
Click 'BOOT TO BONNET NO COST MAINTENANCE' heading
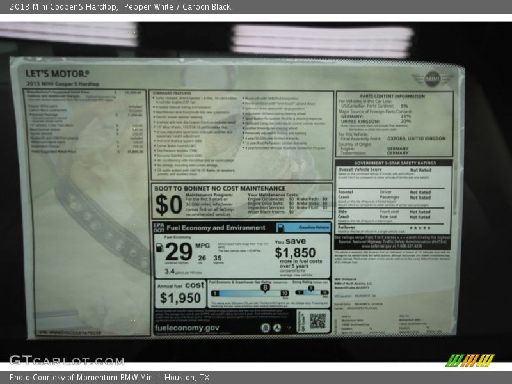tap(220, 188)
